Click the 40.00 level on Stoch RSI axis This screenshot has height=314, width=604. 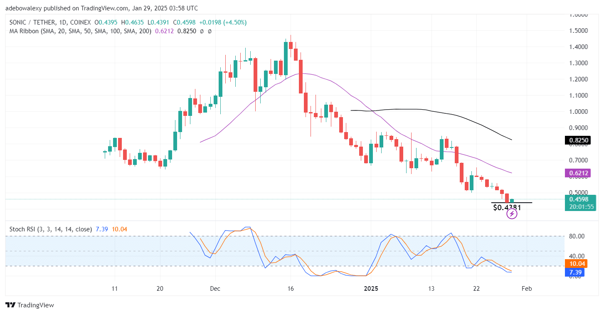click(x=577, y=256)
